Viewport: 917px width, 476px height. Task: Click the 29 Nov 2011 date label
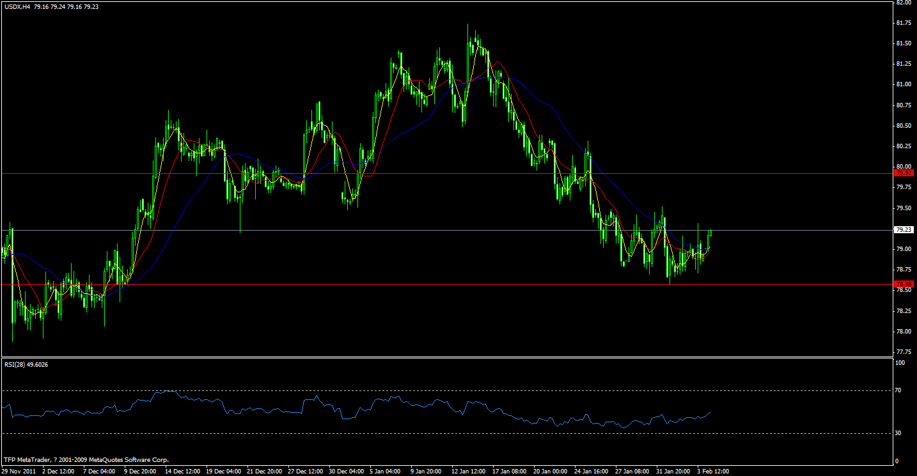coord(19,471)
